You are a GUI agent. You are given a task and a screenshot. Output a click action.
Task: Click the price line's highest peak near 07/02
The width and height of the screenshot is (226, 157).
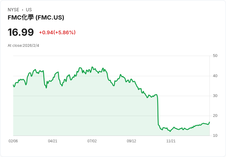coord(92,67)
